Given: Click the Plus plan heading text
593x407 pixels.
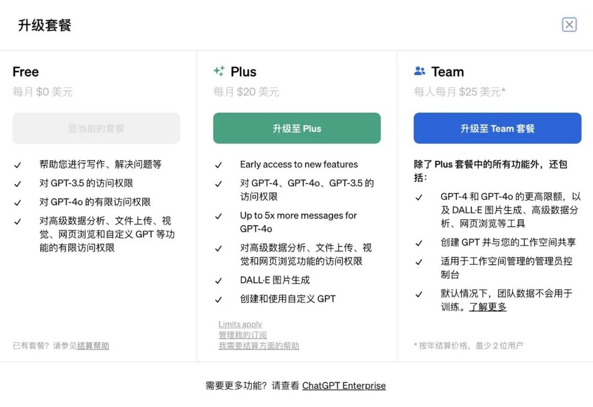Looking at the screenshot, I should (244, 71).
